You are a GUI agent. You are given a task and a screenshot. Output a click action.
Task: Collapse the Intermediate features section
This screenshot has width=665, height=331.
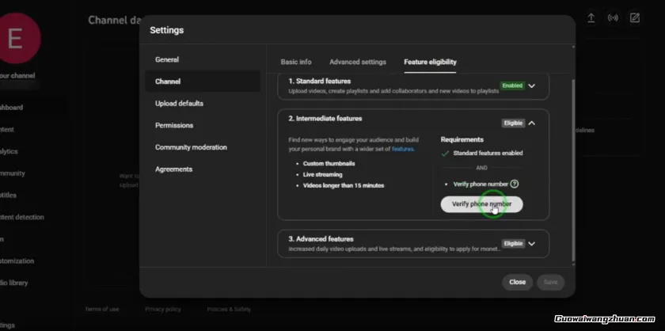pos(532,123)
